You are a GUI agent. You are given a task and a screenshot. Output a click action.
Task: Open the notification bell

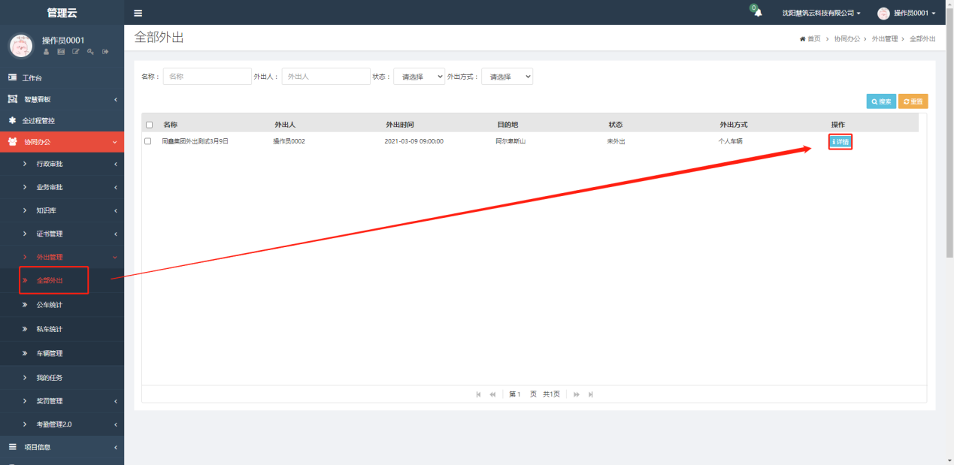(758, 14)
